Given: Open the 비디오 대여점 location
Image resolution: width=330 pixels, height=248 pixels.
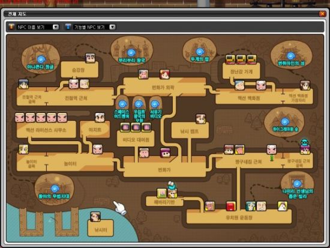Looking at the screenshot, I should (x=136, y=139).
